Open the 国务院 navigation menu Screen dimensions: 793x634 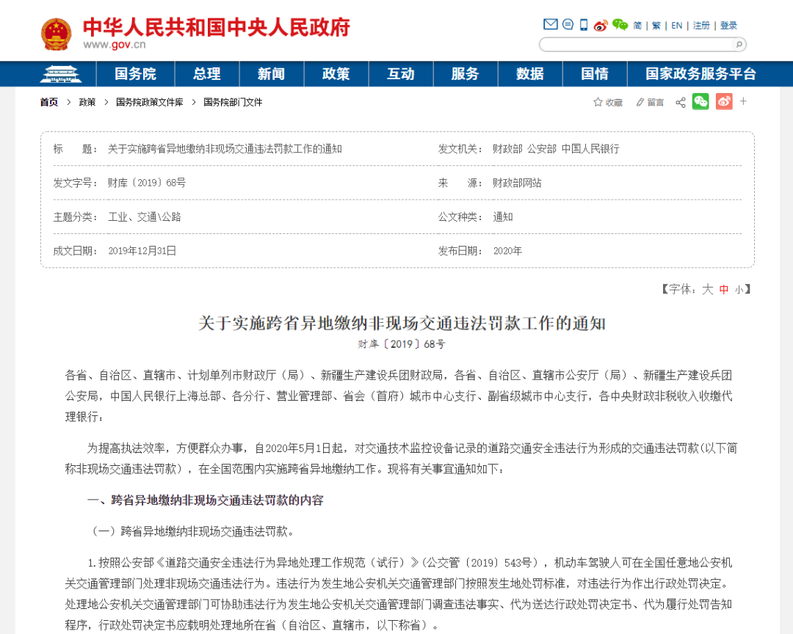[135, 74]
